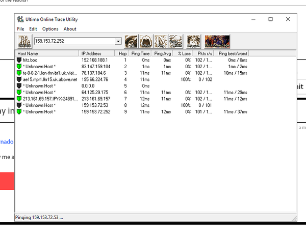Sort by the Hop column header
Screen dimensions: 306x235
click(x=121, y=53)
